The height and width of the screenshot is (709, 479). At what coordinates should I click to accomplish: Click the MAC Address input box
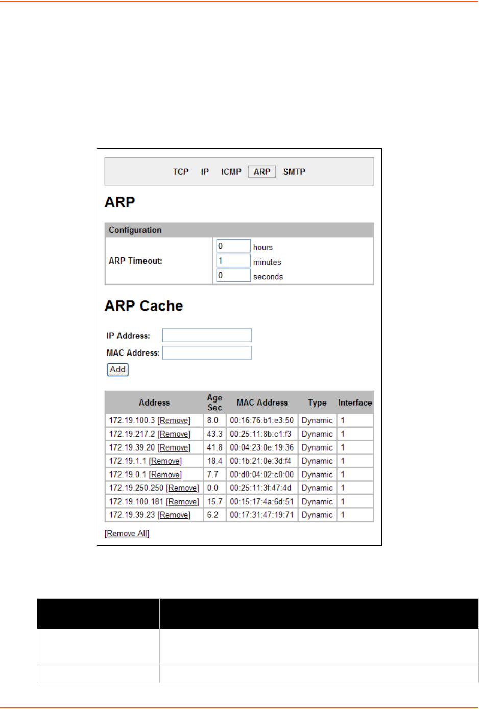tap(207, 353)
